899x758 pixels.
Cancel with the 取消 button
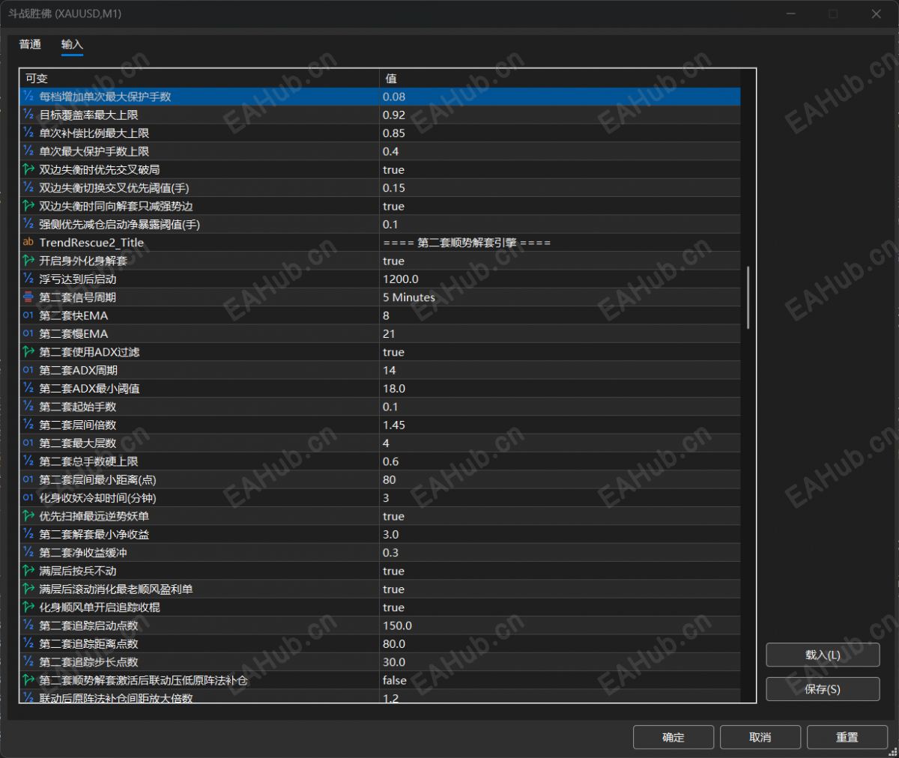pos(760,738)
